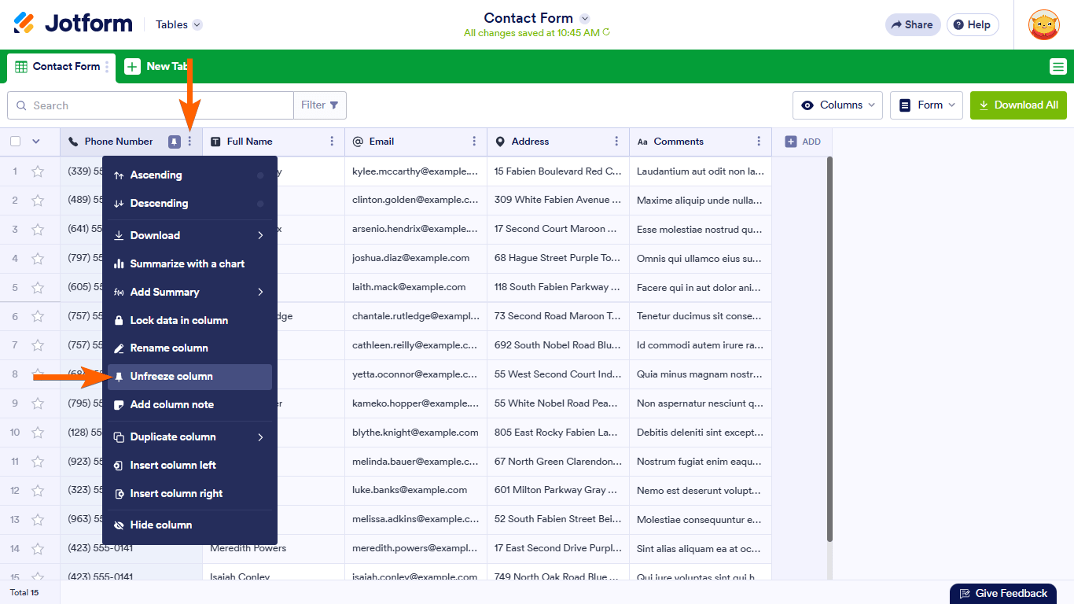Toggle the star on row 10

38,433
